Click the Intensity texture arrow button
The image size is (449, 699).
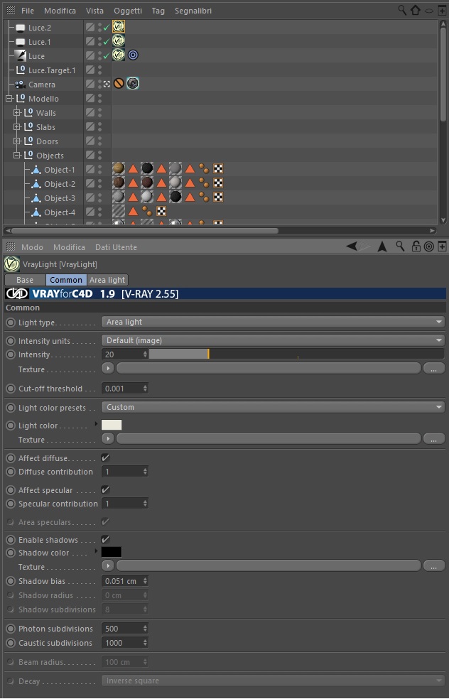(108, 369)
